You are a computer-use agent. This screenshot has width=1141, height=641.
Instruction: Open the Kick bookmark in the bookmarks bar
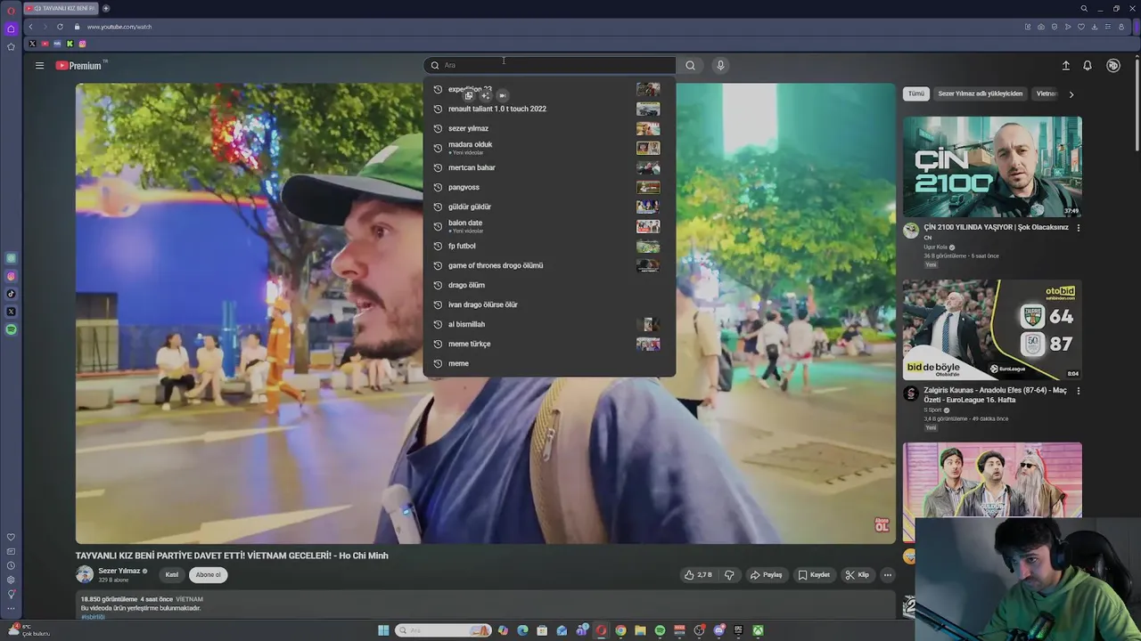pyautogui.click(x=70, y=44)
